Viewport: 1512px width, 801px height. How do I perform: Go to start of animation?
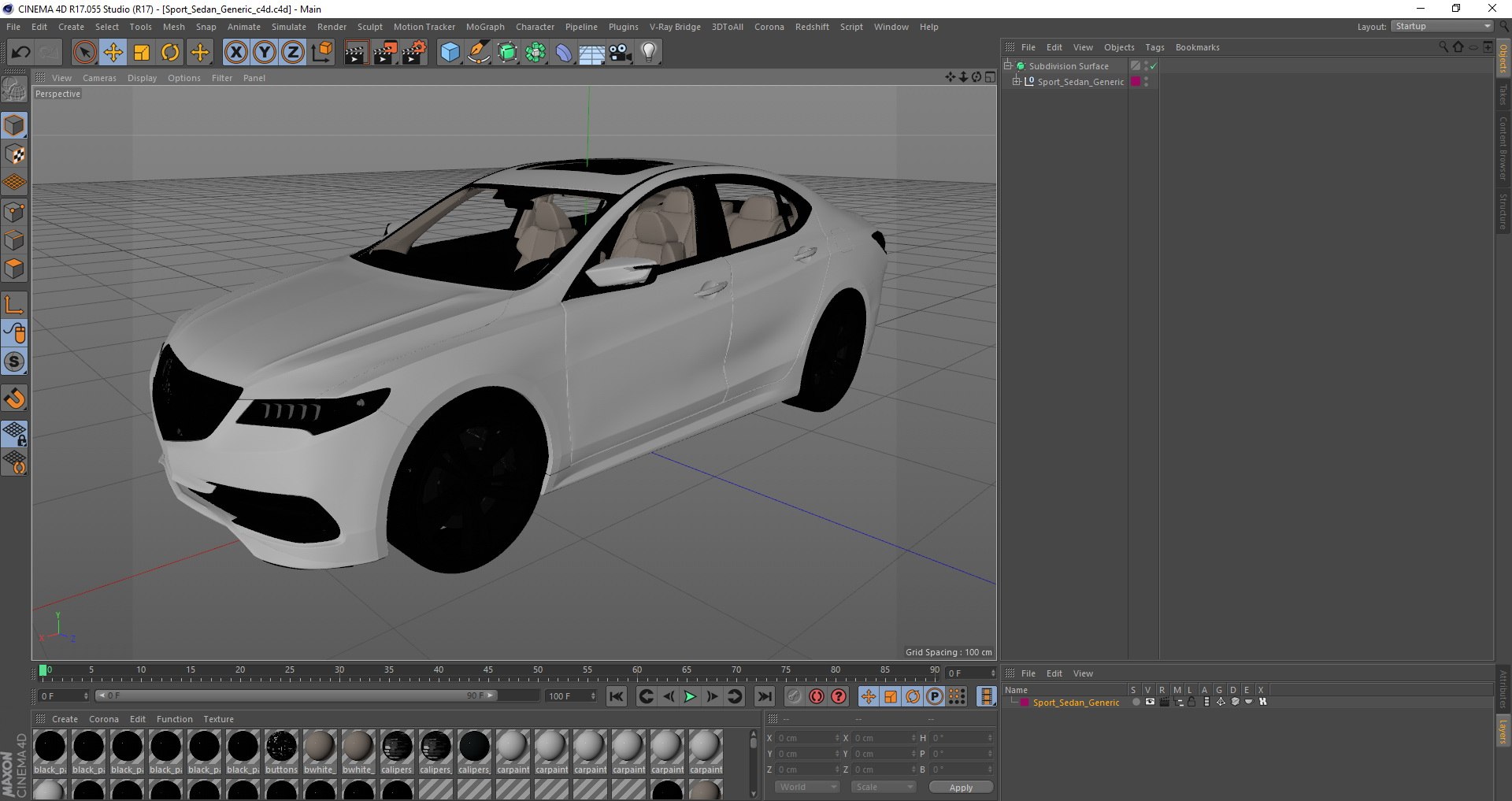click(617, 696)
